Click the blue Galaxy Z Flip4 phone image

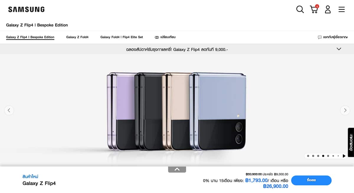tap(218, 111)
